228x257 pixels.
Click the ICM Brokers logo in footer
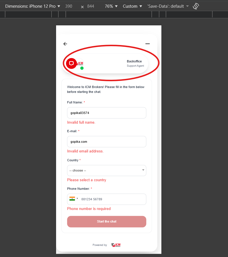pos(116,245)
